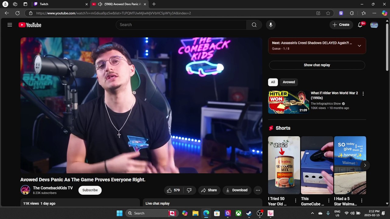390x219 pixels.
Task: Open options for 'This GameCube' short
Action: (x=328, y=200)
